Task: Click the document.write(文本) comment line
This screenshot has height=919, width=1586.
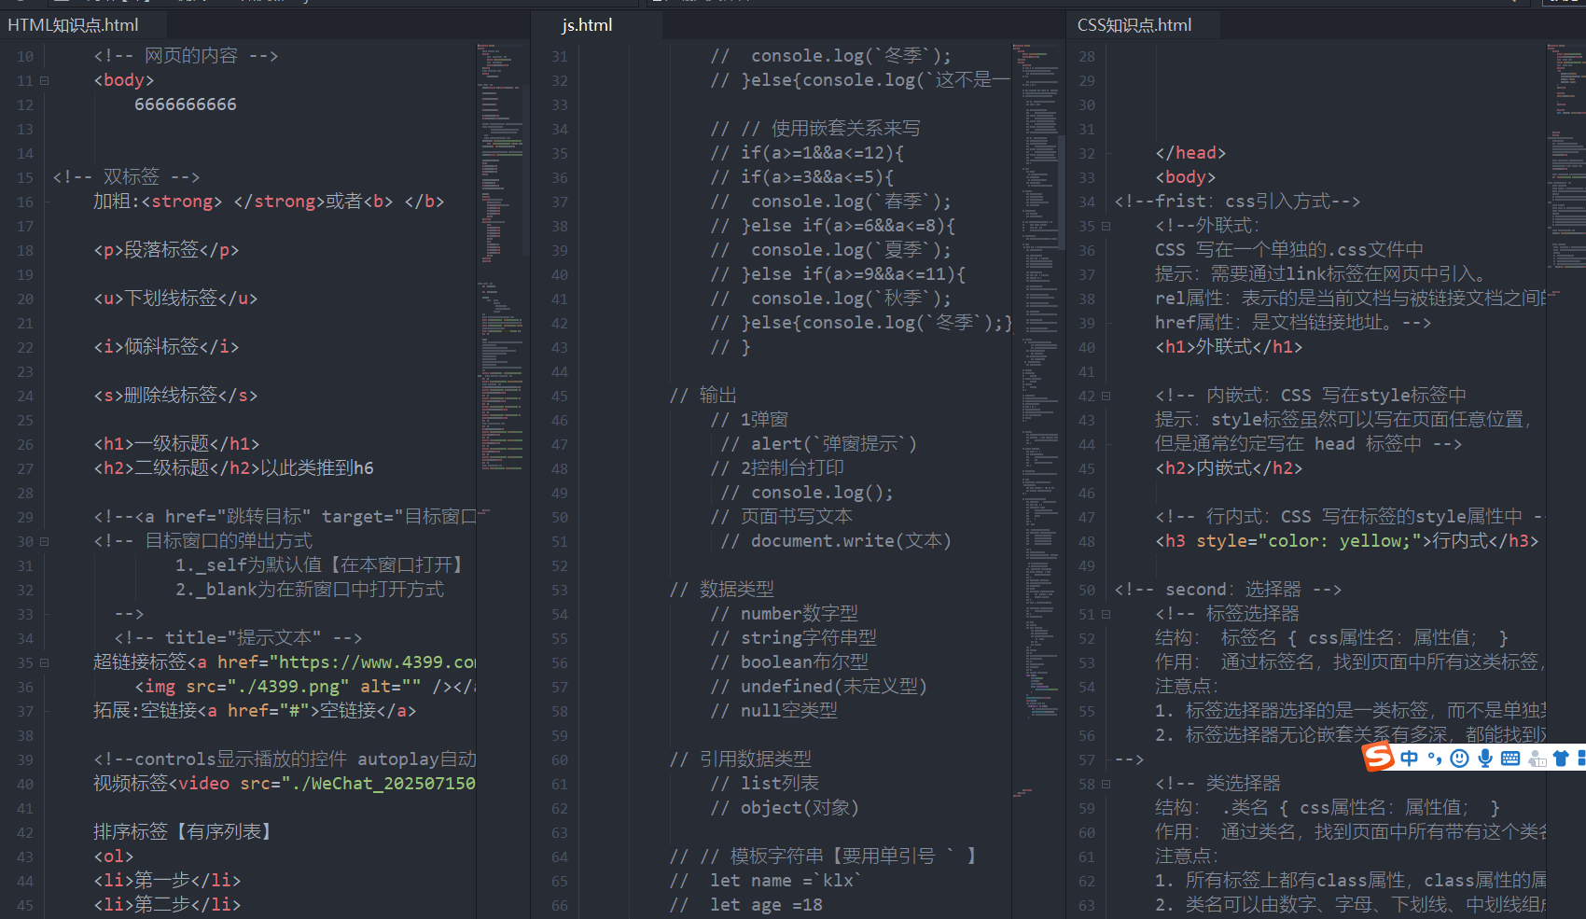Action: point(836,541)
